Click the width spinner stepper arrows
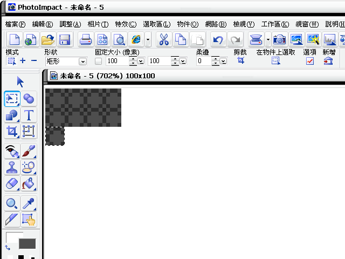Viewport: 345px width, 259px height. (133, 61)
